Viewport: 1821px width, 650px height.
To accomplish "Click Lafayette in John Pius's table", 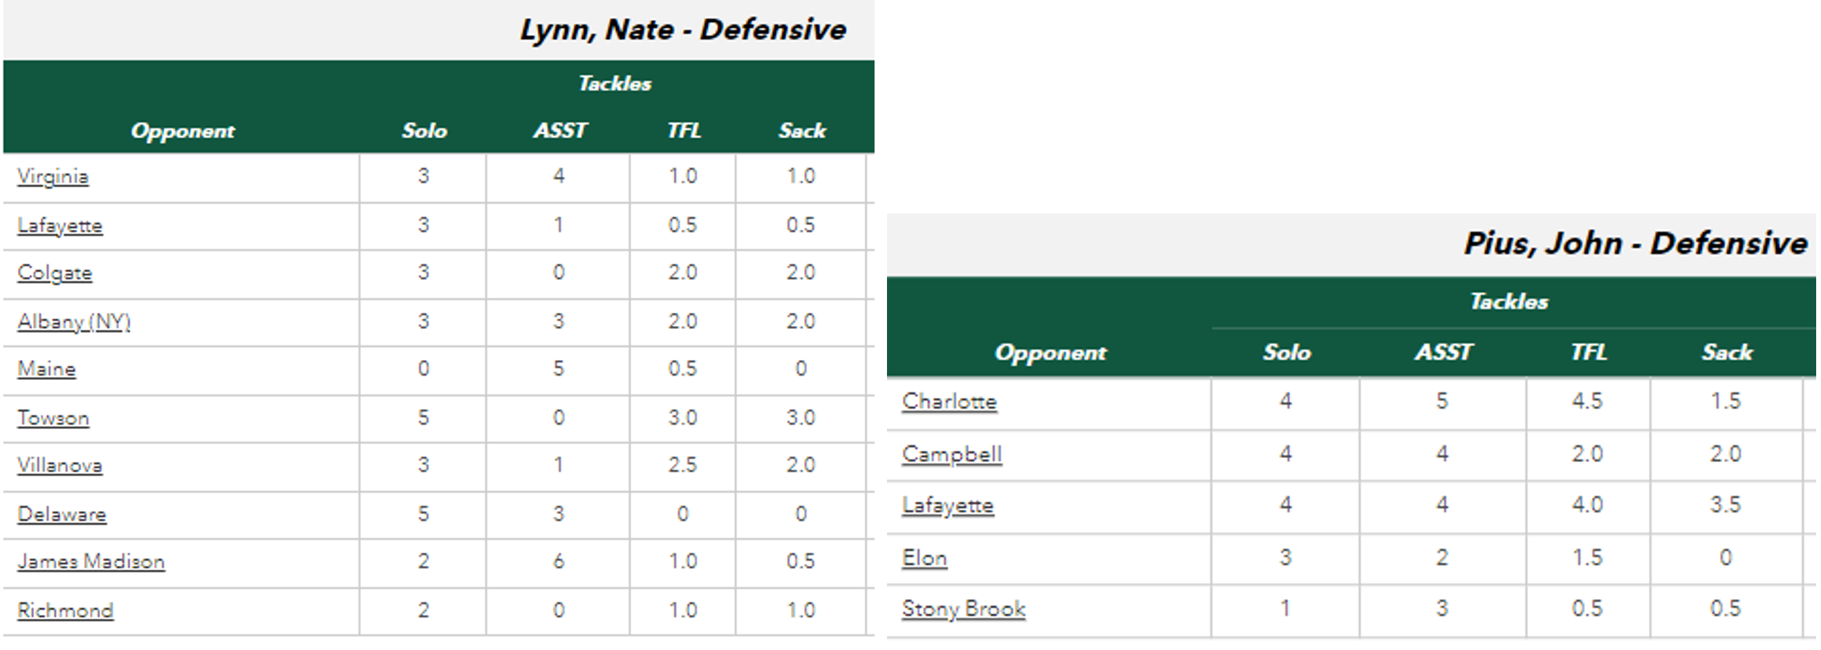I will (948, 505).
